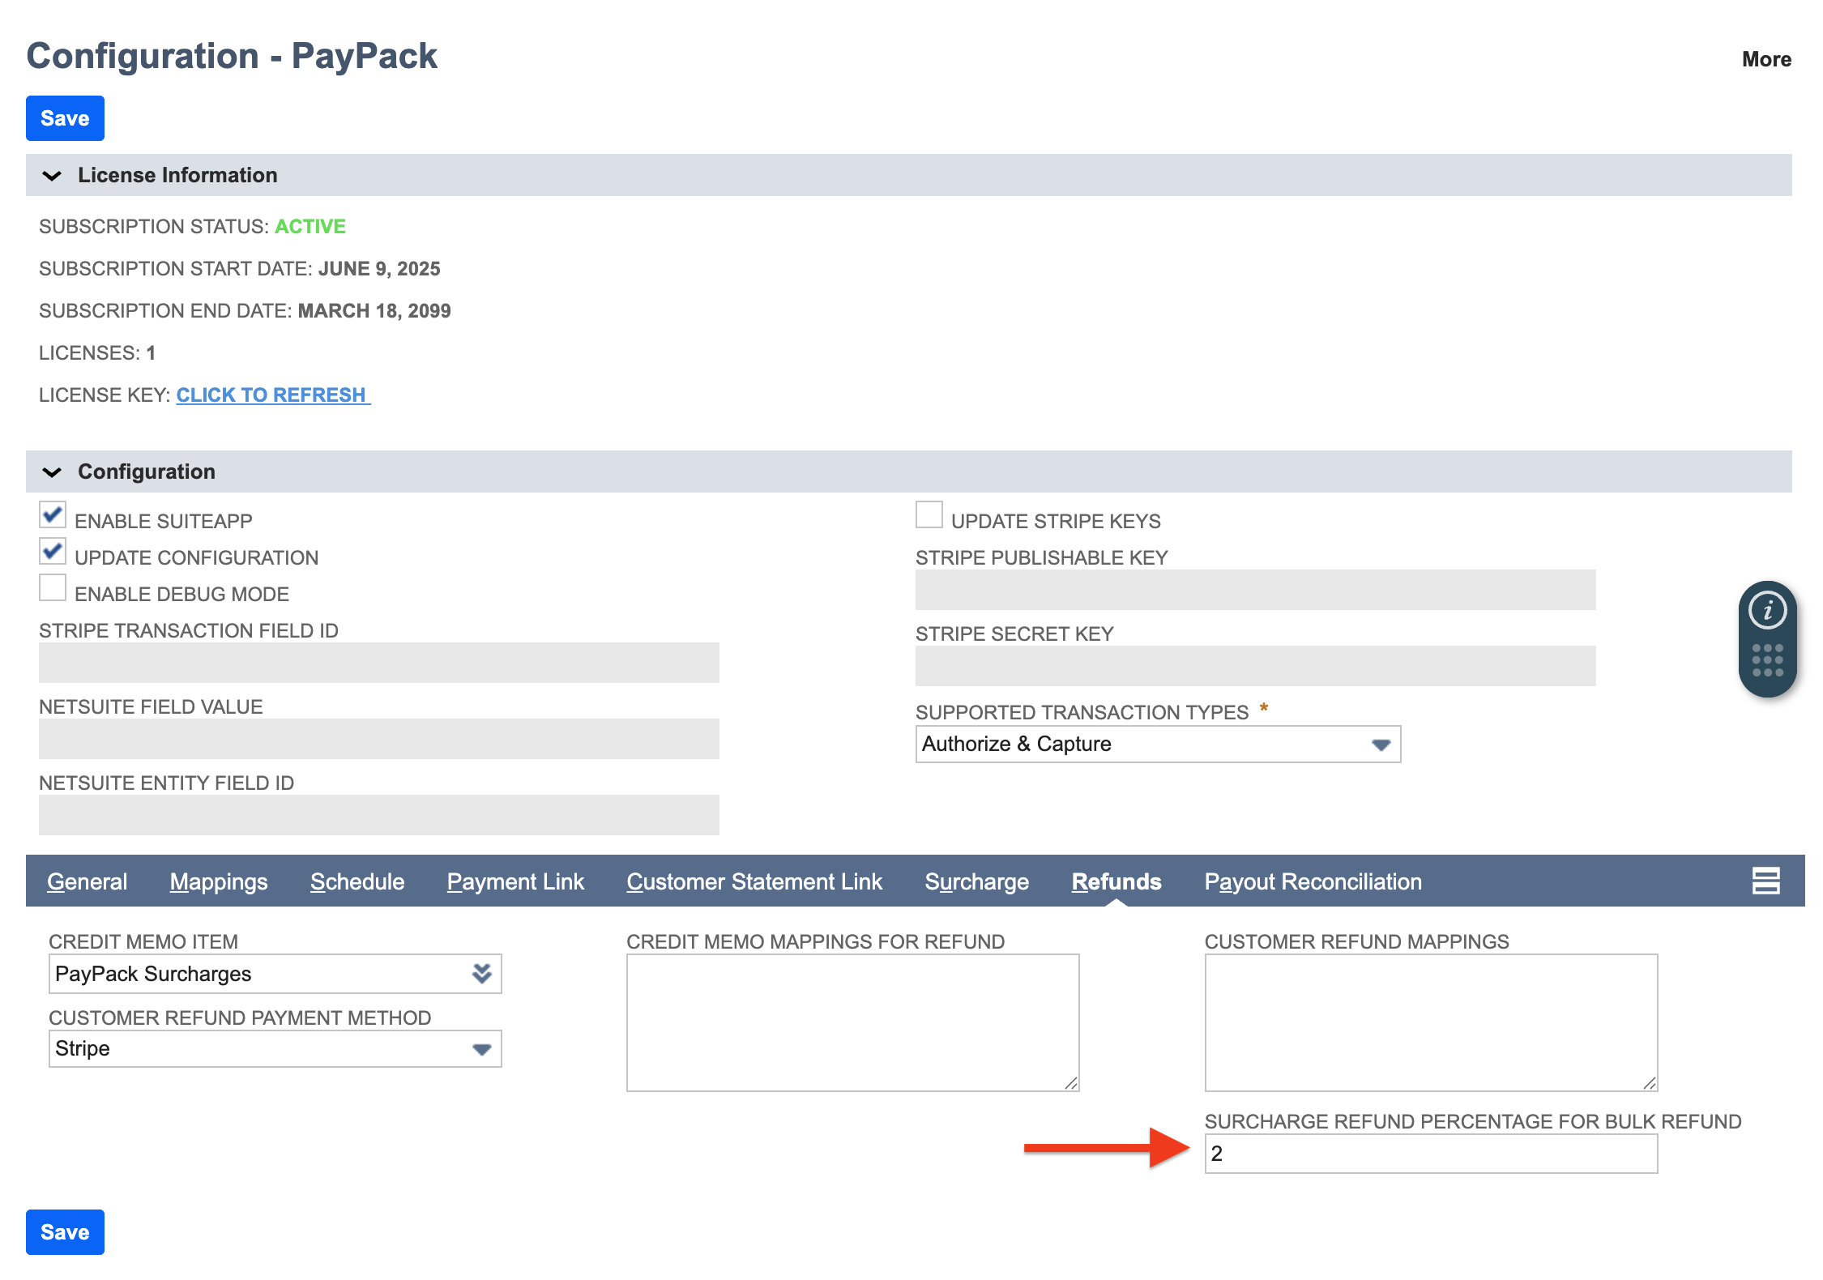This screenshot has width=1823, height=1280.
Task: Open Credit Memo Item double-arrow selector
Action: point(482,974)
